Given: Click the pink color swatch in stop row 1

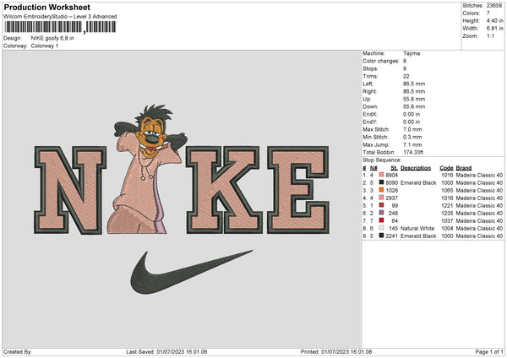Looking at the screenshot, I should click(x=382, y=175).
